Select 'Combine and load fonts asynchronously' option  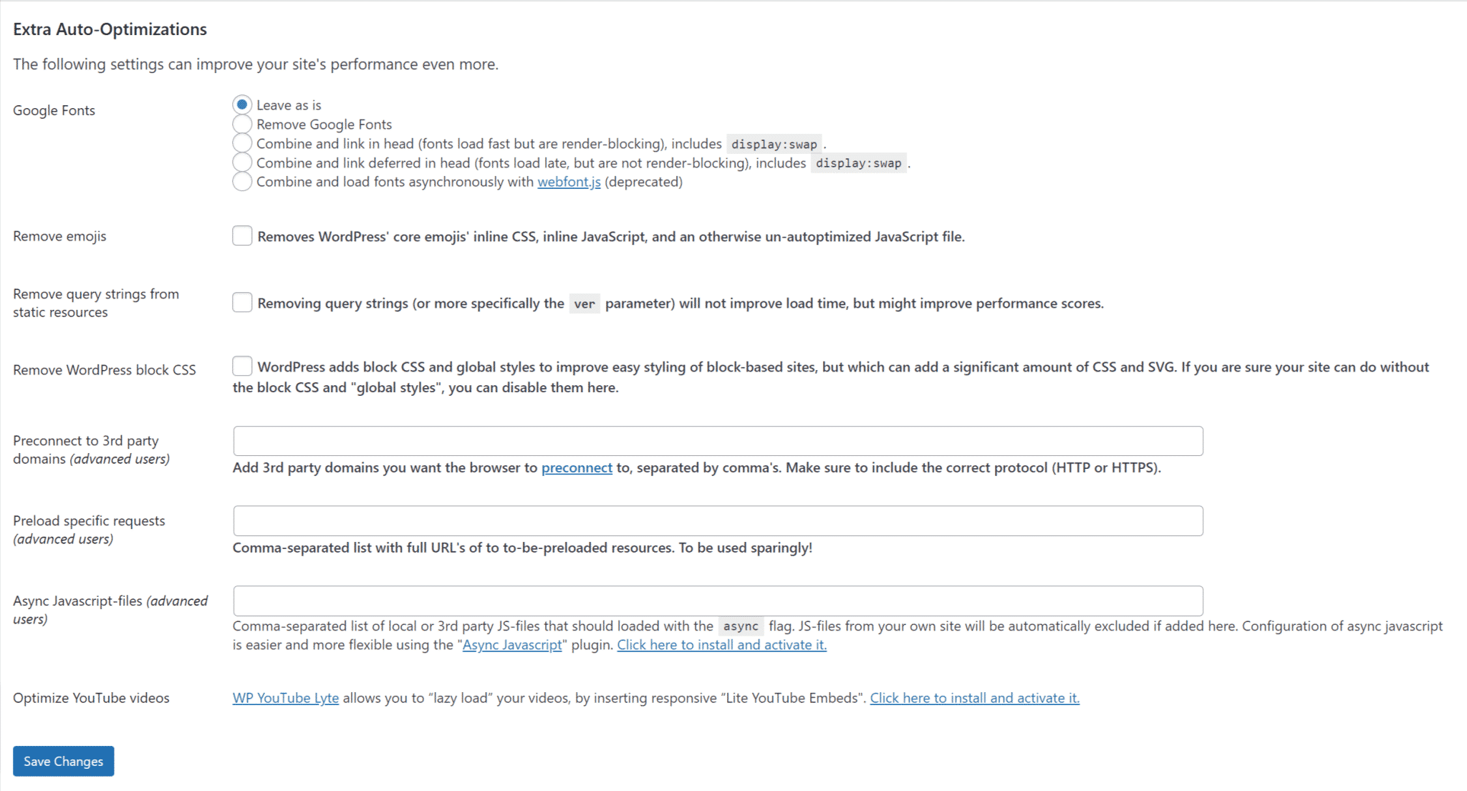[241, 182]
